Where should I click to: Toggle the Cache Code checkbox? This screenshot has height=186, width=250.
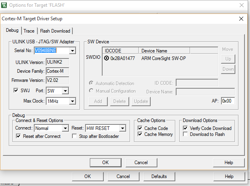[140, 128]
